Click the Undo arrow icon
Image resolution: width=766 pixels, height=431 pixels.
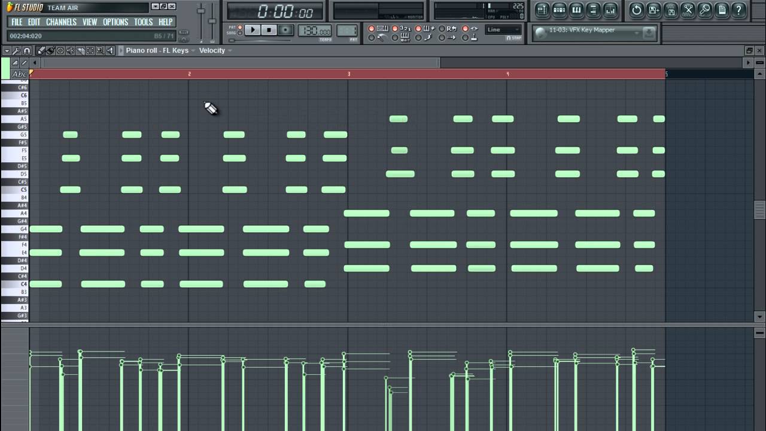coord(636,10)
